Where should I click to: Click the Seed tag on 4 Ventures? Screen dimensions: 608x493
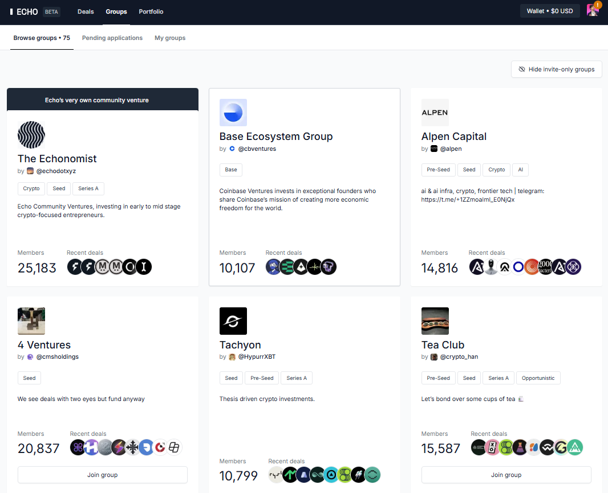tap(29, 378)
